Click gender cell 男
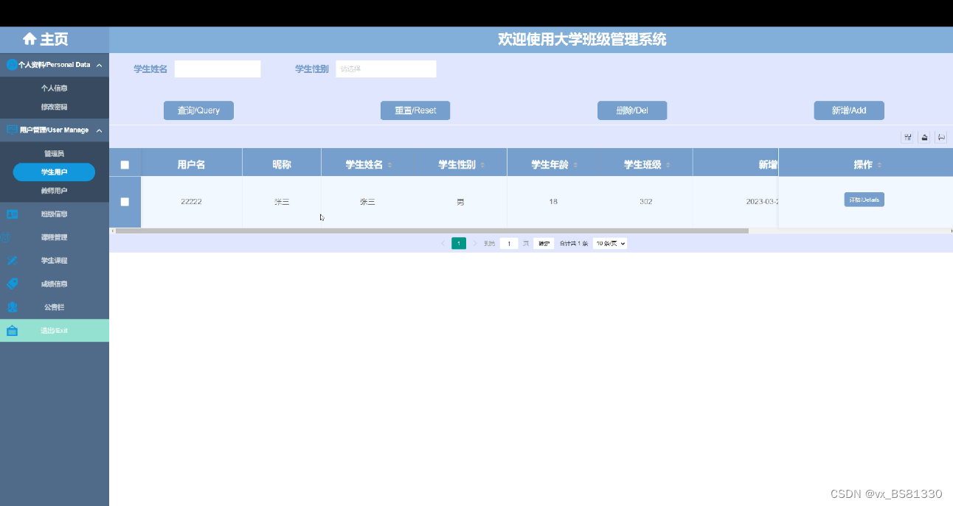This screenshot has width=953, height=506. (460, 202)
